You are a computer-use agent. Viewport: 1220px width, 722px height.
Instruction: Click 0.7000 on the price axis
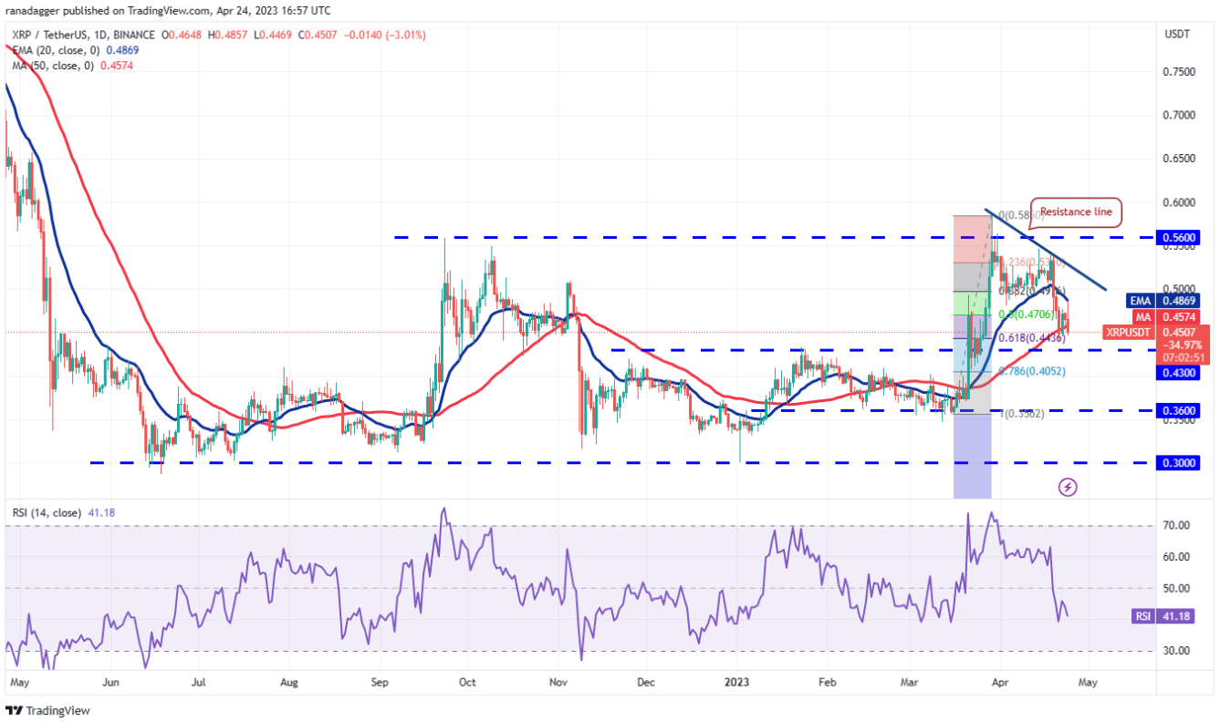pyautogui.click(x=1178, y=115)
